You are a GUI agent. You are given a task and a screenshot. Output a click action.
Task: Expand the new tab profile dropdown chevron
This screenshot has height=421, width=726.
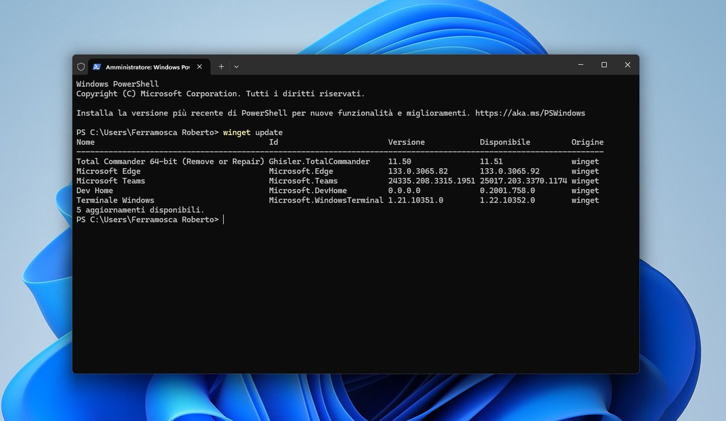click(x=236, y=67)
